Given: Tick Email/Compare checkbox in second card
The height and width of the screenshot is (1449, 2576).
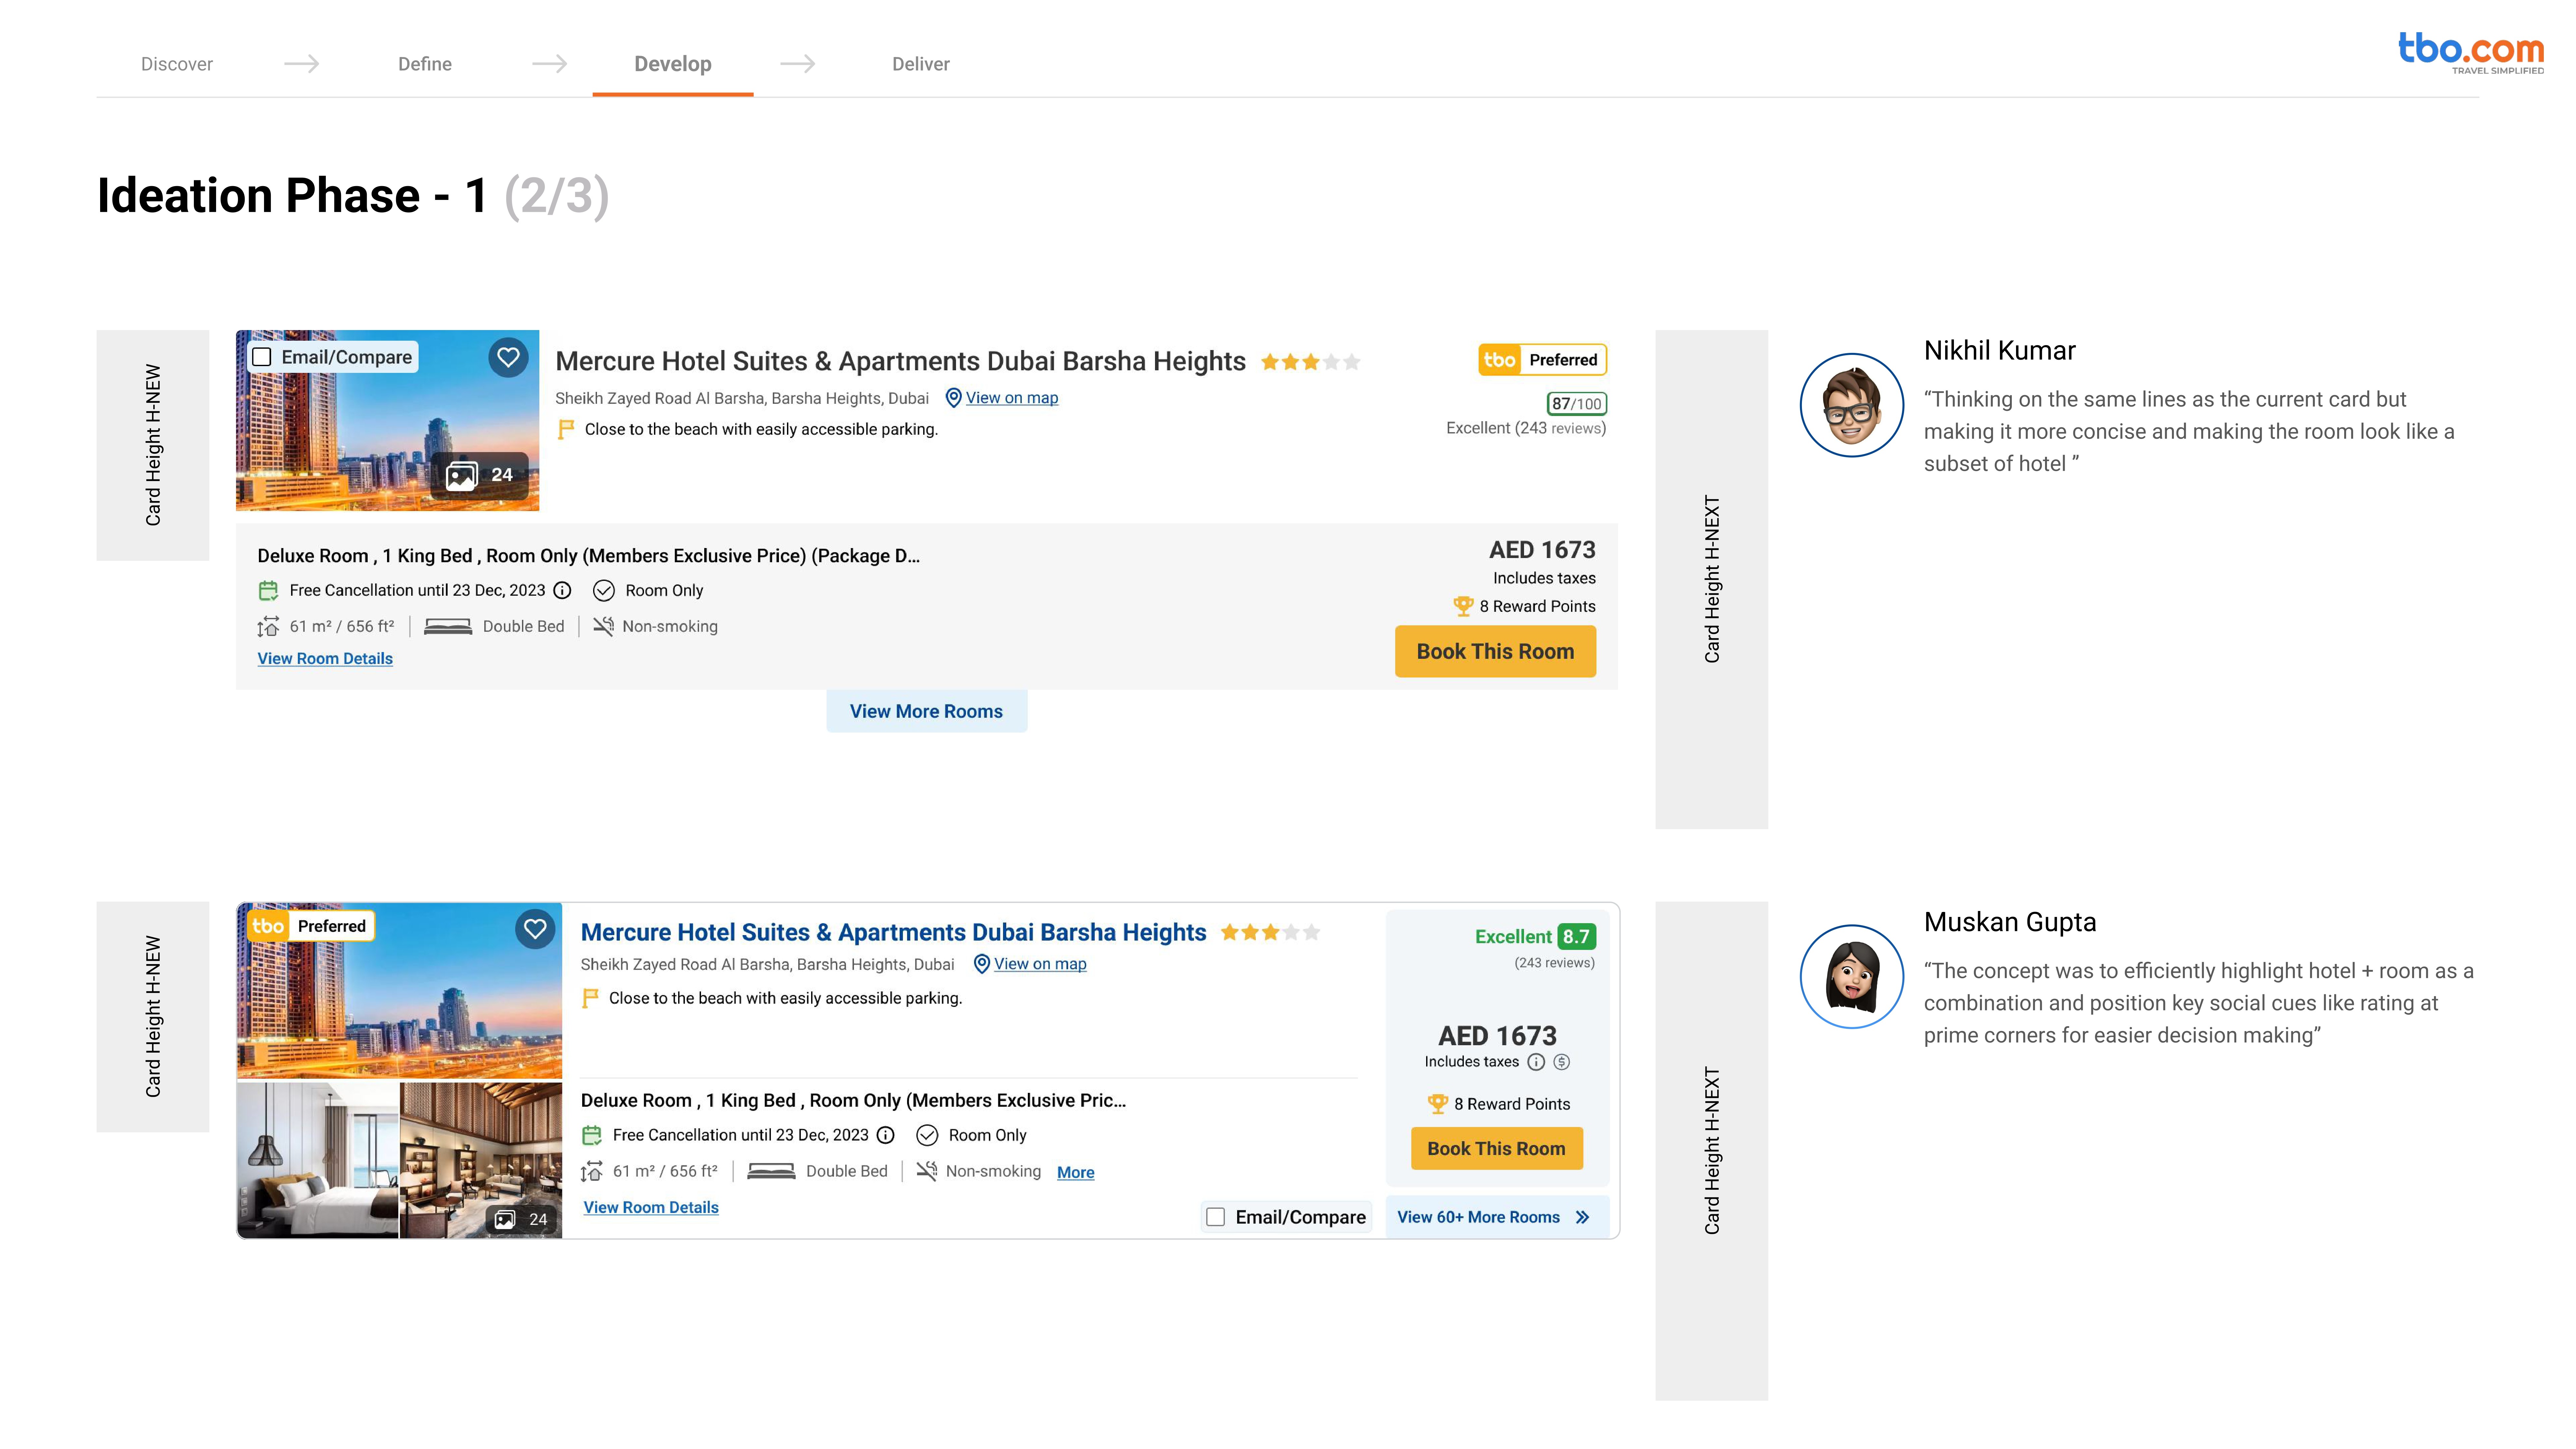Looking at the screenshot, I should 1216,1217.
